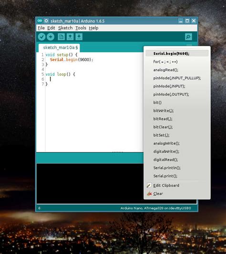This screenshot has height=254, width=226.
Task: Click the Save sketch down-arrow icon
Action: click(79, 37)
